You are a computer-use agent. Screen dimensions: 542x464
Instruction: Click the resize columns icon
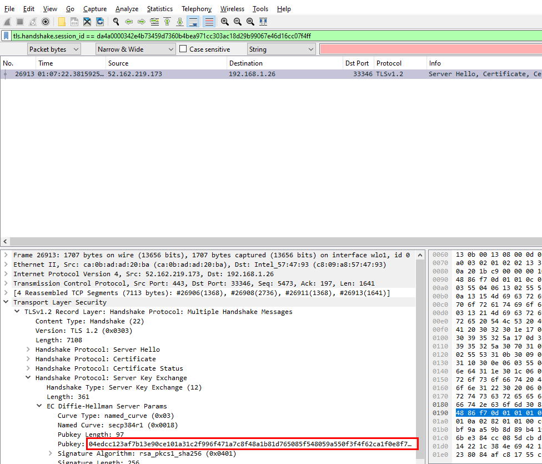[263, 22]
